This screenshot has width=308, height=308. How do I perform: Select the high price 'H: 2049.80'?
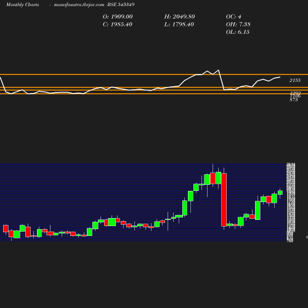click(179, 17)
